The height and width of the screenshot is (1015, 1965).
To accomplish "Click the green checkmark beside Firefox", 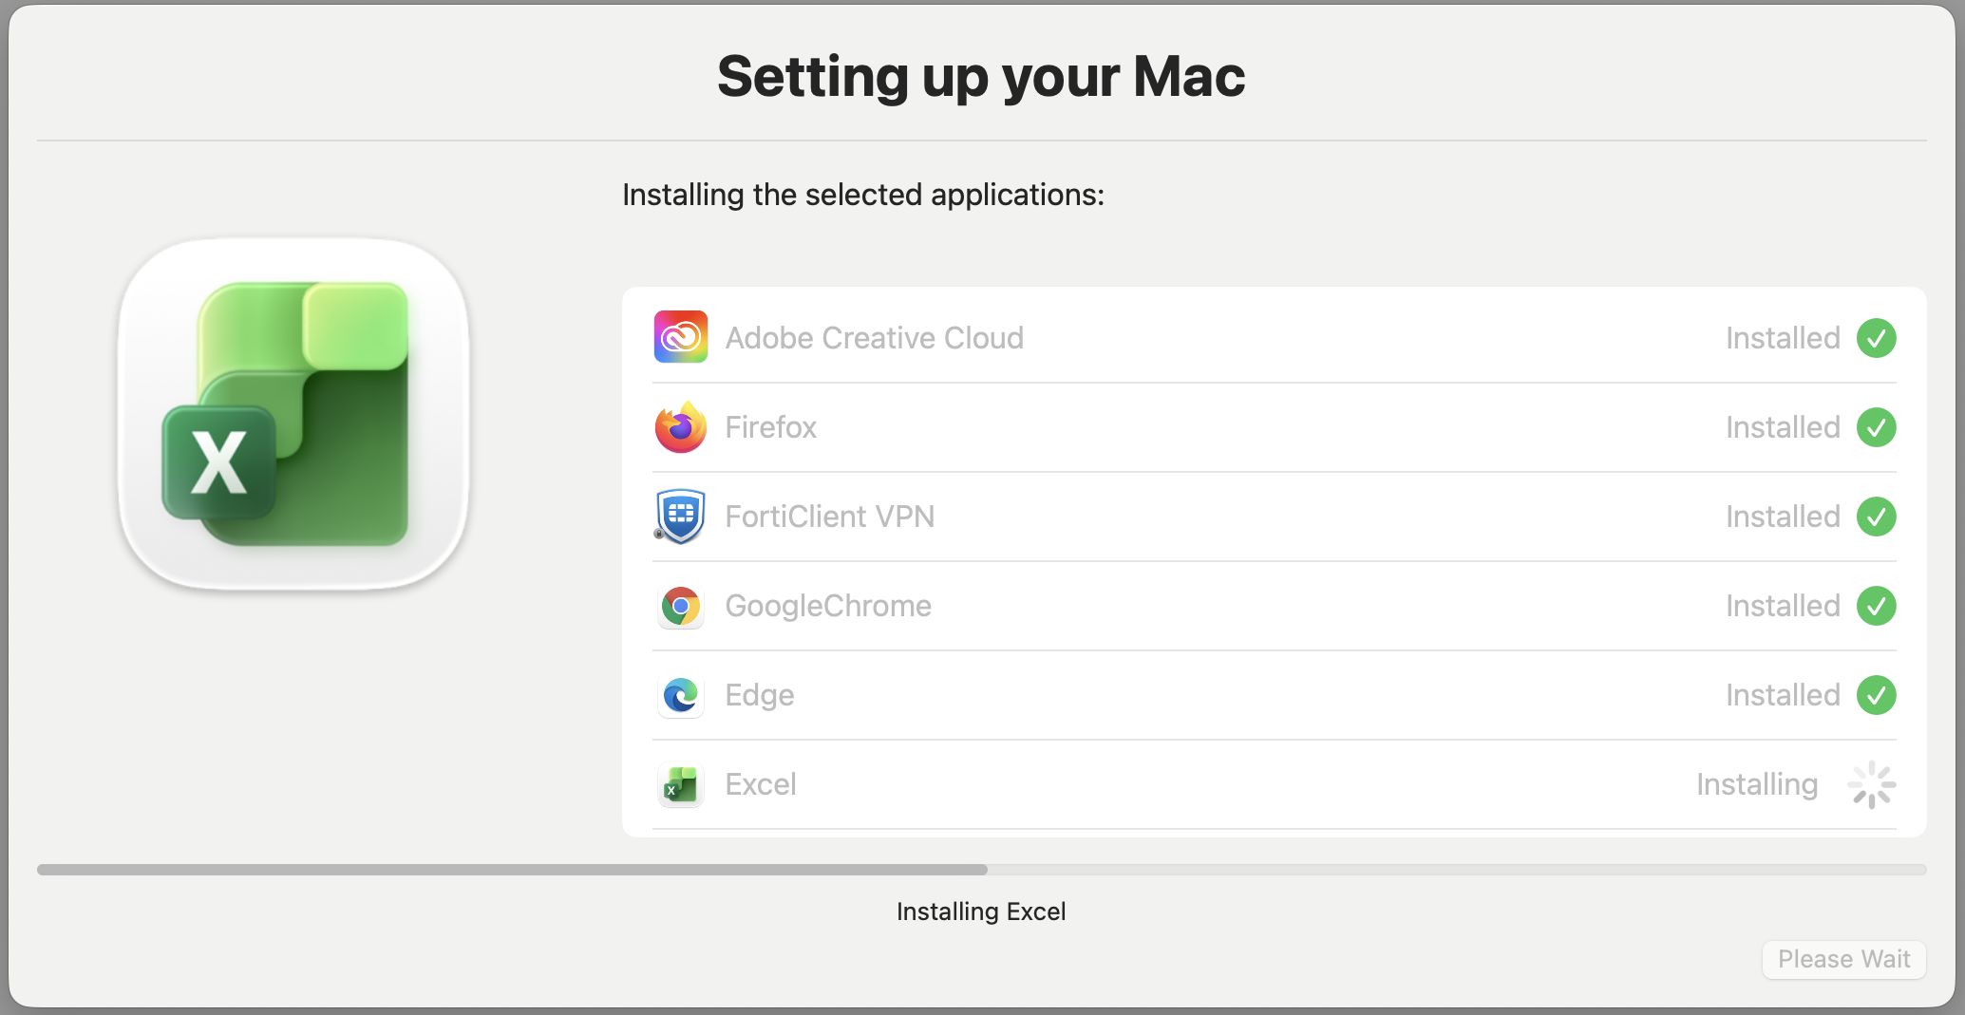I will (1877, 427).
